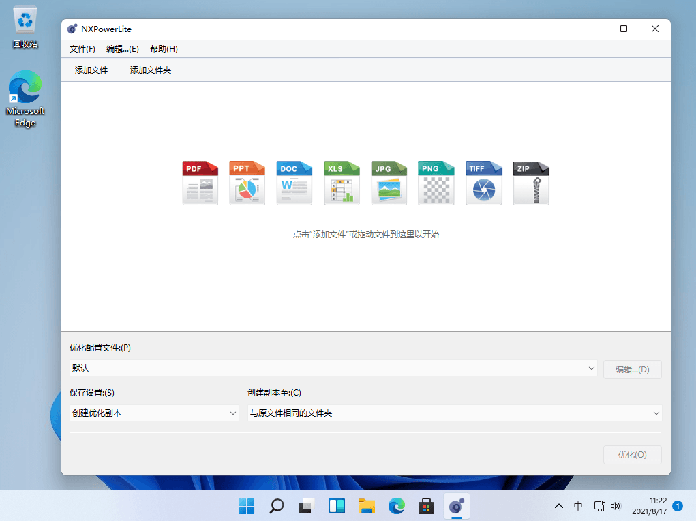
Task: Show hidden tray icons chevron
Action: pyautogui.click(x=559, y=506)
